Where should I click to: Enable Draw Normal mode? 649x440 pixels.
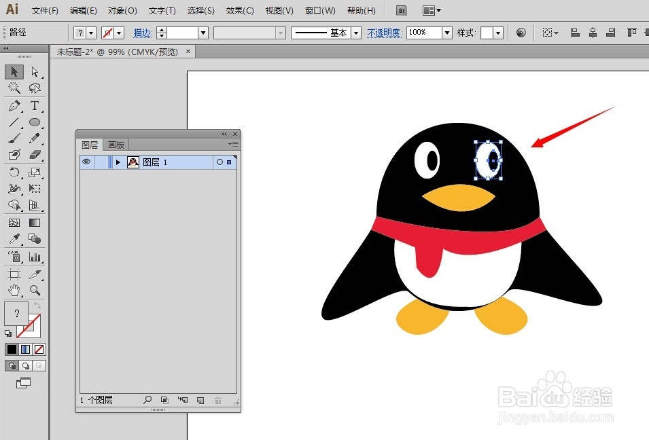click(12, 365)
